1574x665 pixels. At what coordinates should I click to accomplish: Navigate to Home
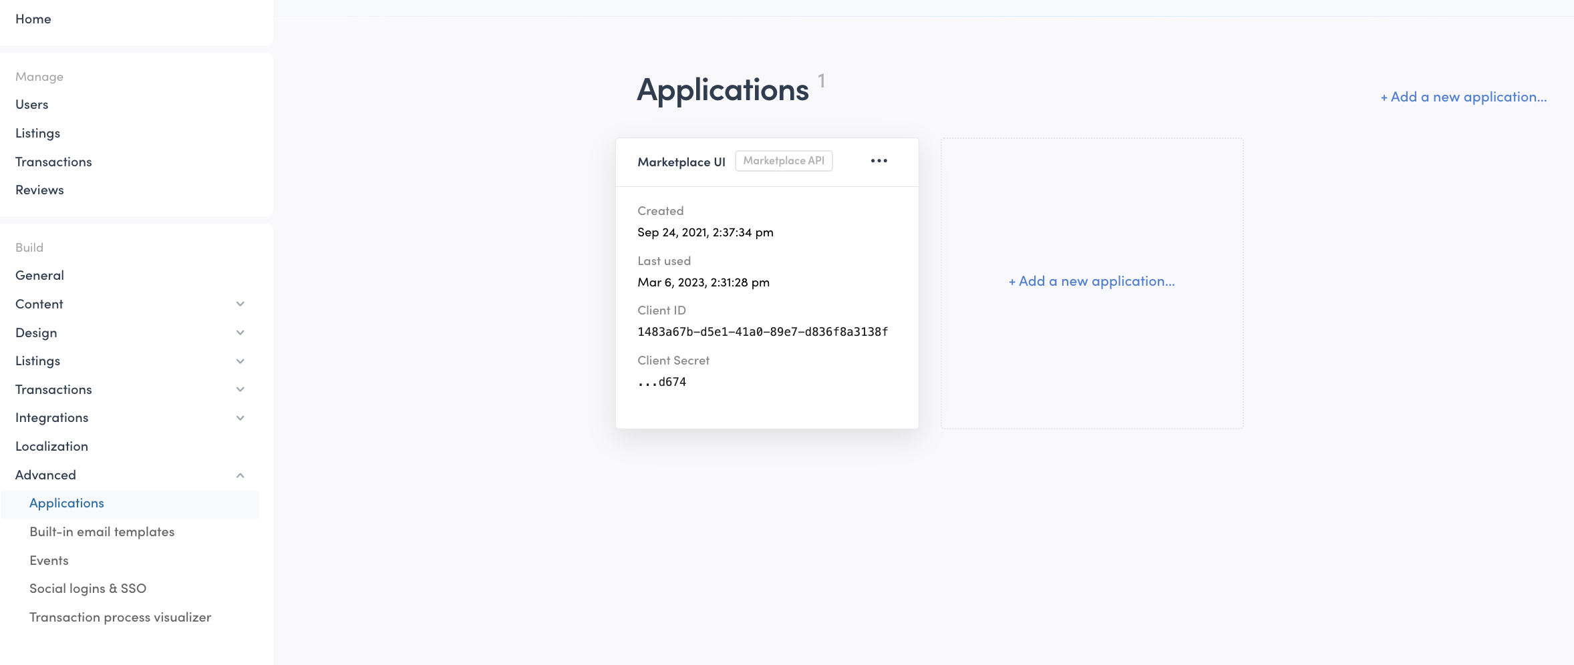pyautogui.click(x=33, y=19)
